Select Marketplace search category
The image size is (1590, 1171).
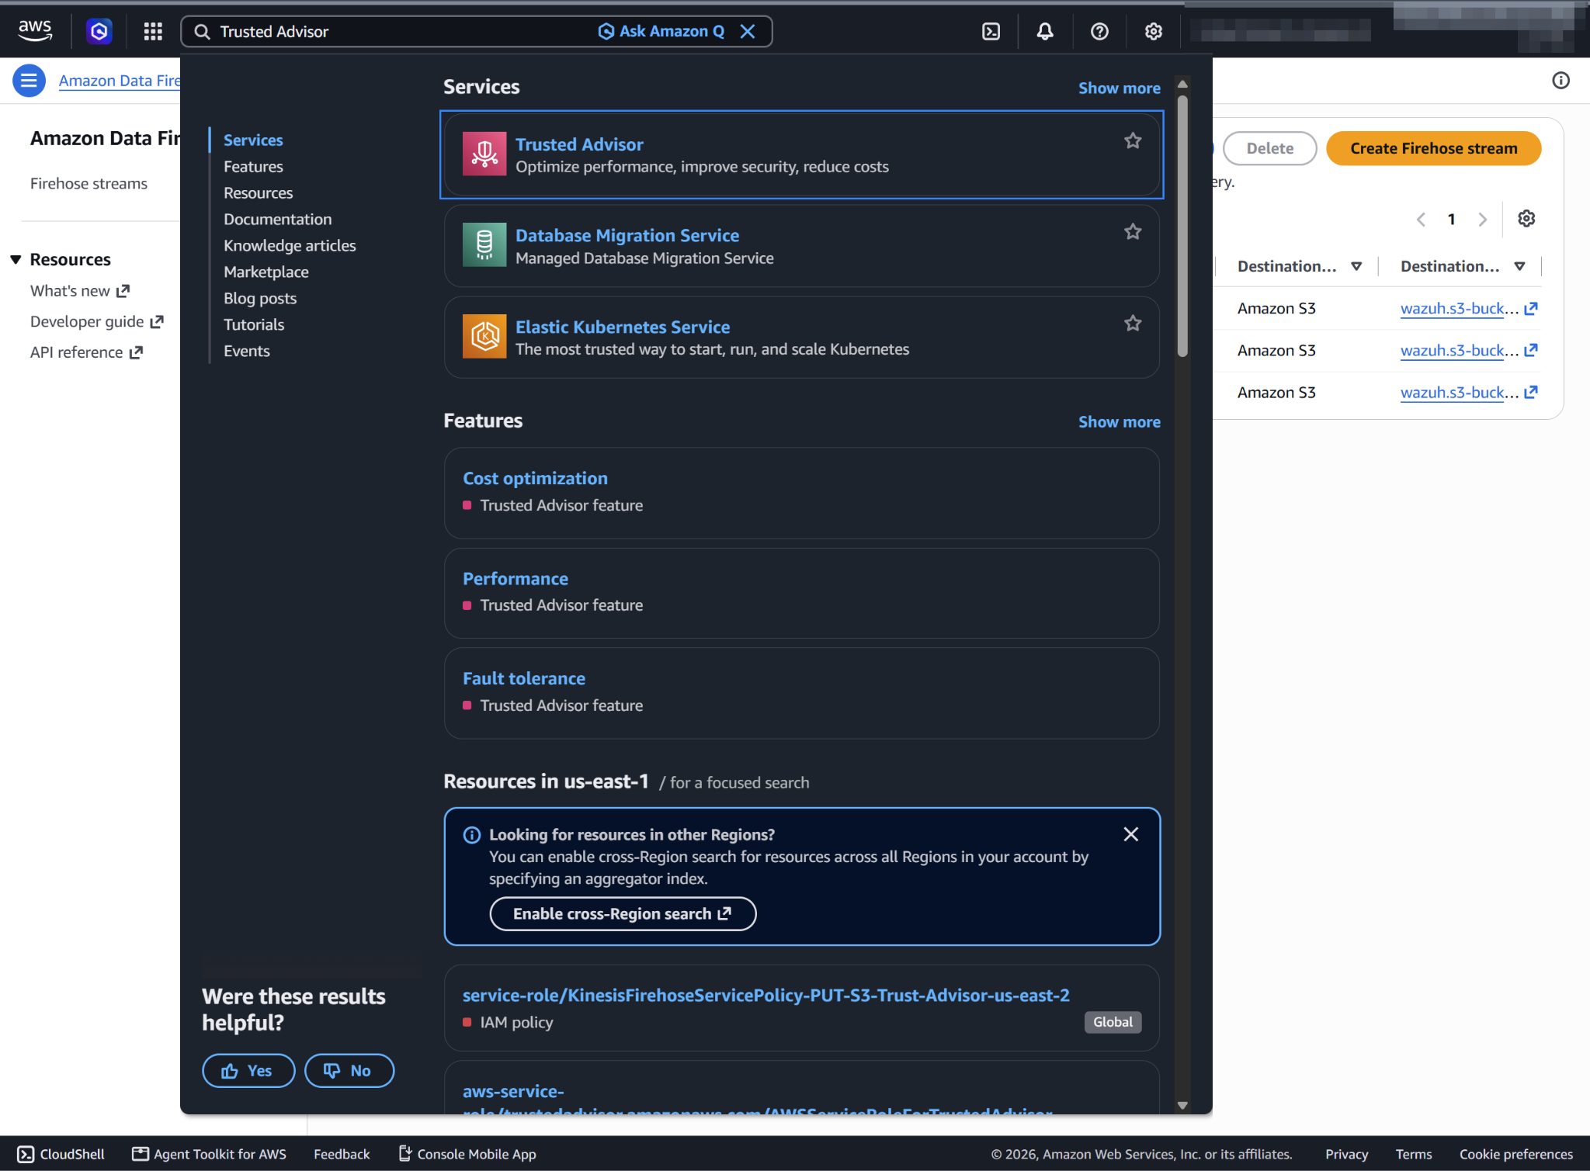click(x=266, y=272)
